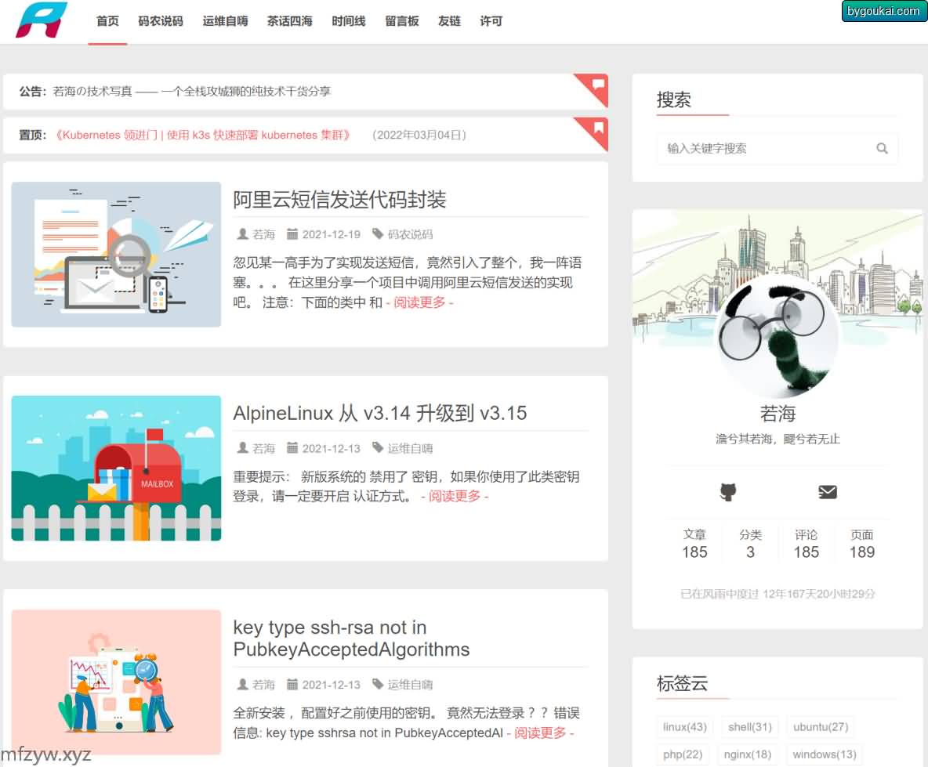The image size is (928, 767).
Task: Click the pinned bookmark corner icon
Action: [x=598, y=127]
